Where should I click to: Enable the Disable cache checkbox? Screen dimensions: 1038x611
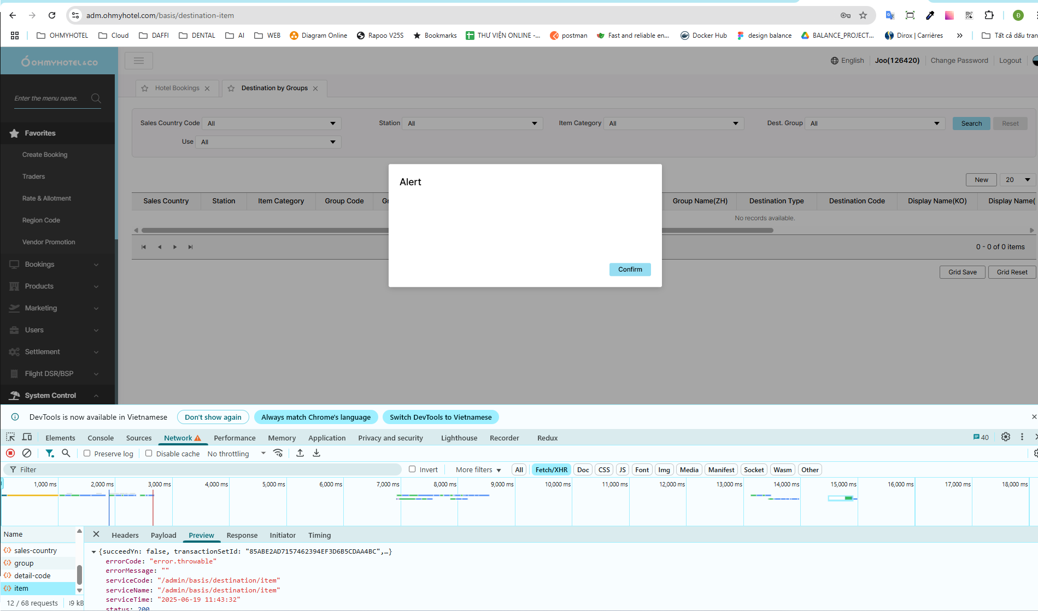click(149, 453)
